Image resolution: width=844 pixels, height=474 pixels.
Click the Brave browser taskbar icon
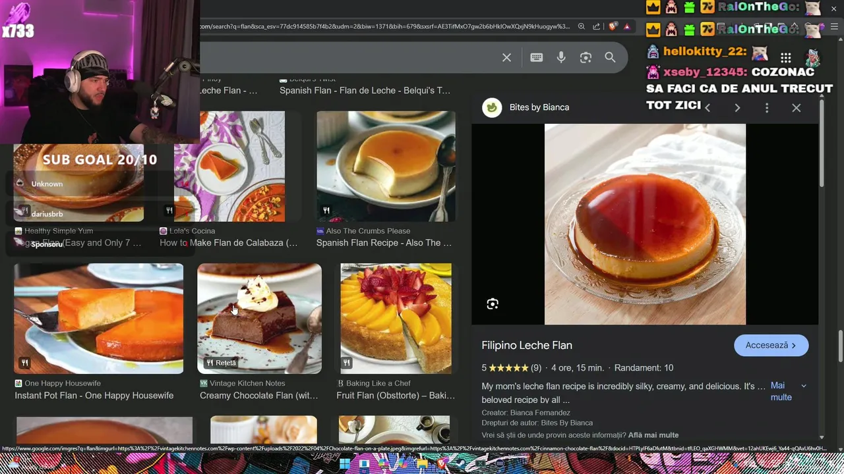coord(441,464)
